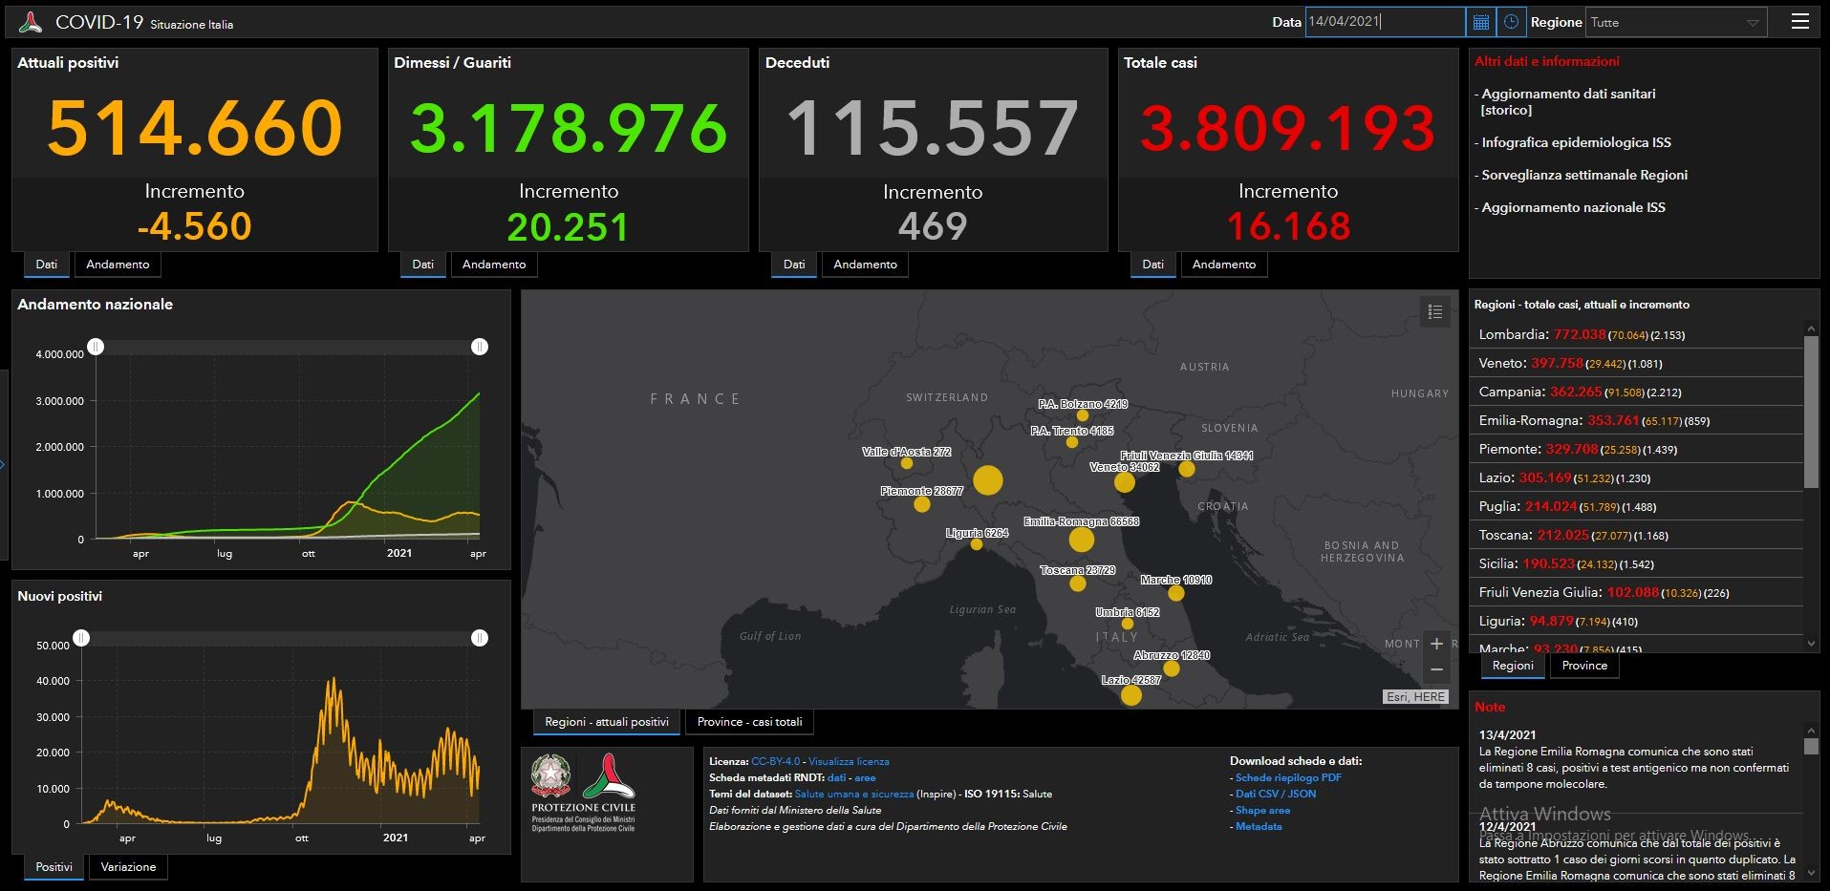
Task: Show Variazione in Nuovi positivi chart
Action: click(x=128, y=867)
